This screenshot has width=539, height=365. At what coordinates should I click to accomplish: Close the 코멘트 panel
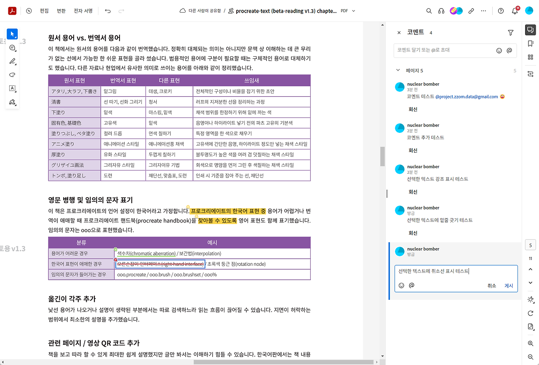pos(399,32)
